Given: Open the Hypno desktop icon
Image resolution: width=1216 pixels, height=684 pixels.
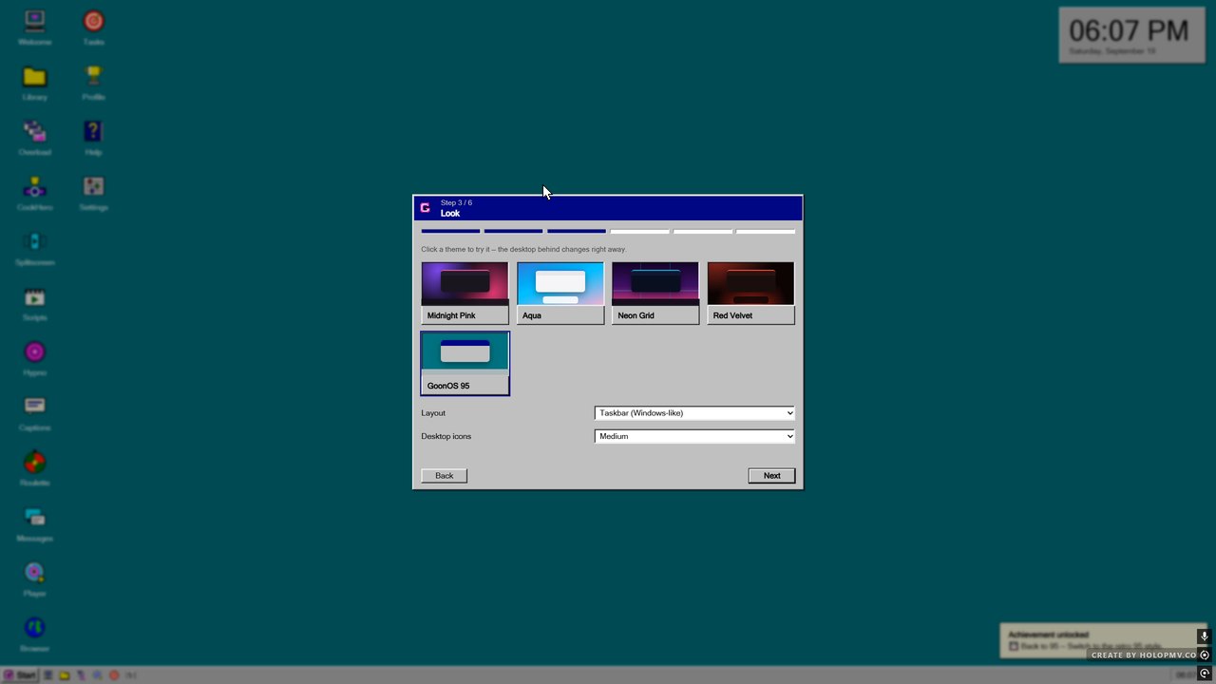Looking at the screenshot, I should click(34, 358).
